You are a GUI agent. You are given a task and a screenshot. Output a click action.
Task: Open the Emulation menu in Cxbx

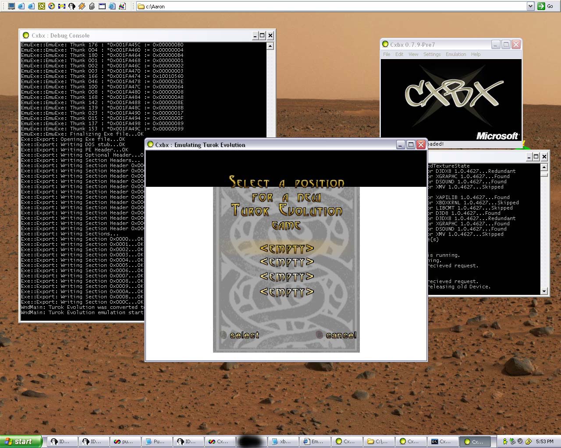pyautogui.click(x=456, y=54)
